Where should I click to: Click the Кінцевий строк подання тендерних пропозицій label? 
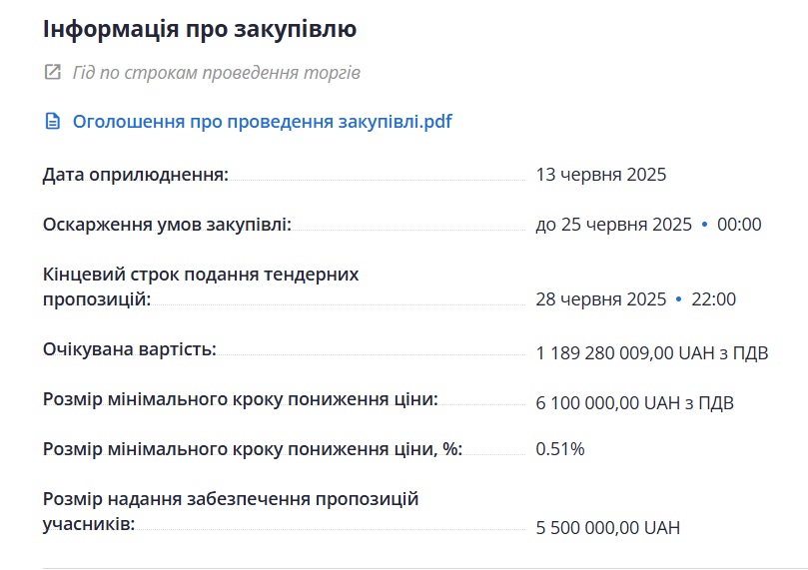(x=201, y=286)
